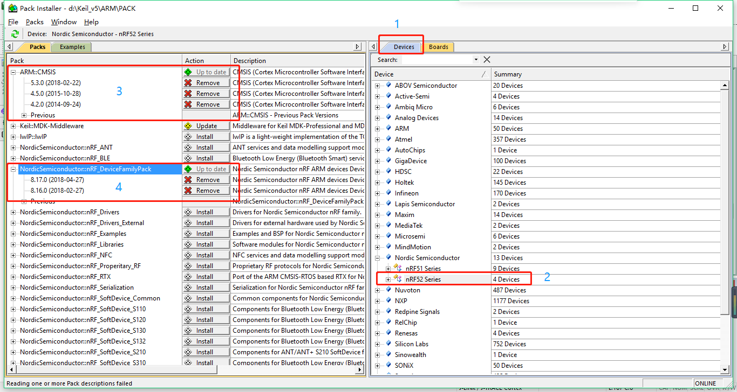This screenshot has width=737, height=392.
Task: Select the Packs tab
Action: (x=37, y=47)
